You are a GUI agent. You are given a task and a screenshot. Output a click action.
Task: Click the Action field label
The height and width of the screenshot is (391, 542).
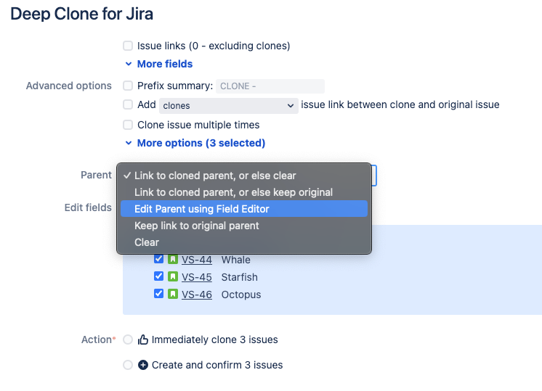coord(98,339)
